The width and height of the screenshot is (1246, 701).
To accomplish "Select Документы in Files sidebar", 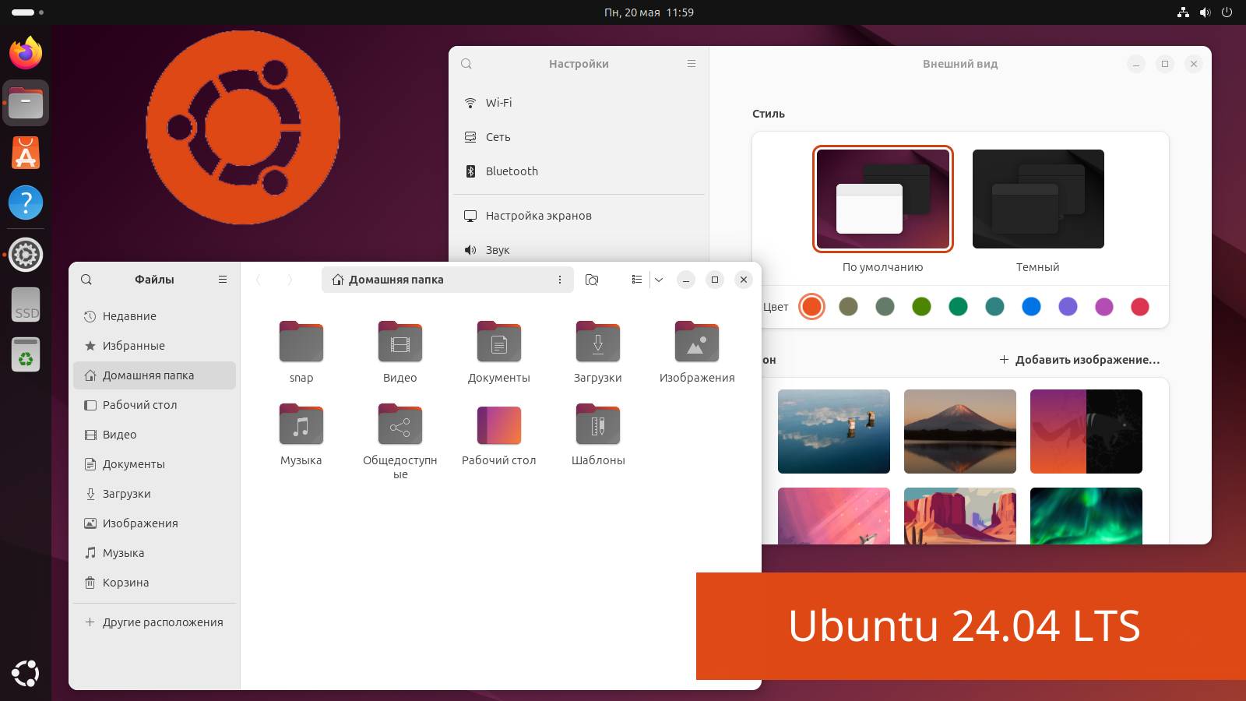I will [154, 464].
